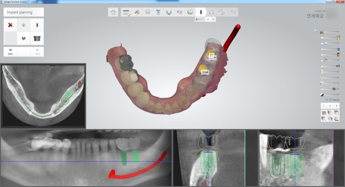Screen dimensions: 345x187
Task: Select tooth 36 sub-step tab
Action: [213, 19]
